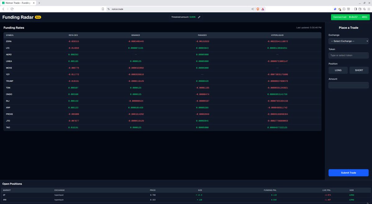This screenshot has width=372, height=204.
Task: Click ARB position size 128
Action: (x=200, y=200)
